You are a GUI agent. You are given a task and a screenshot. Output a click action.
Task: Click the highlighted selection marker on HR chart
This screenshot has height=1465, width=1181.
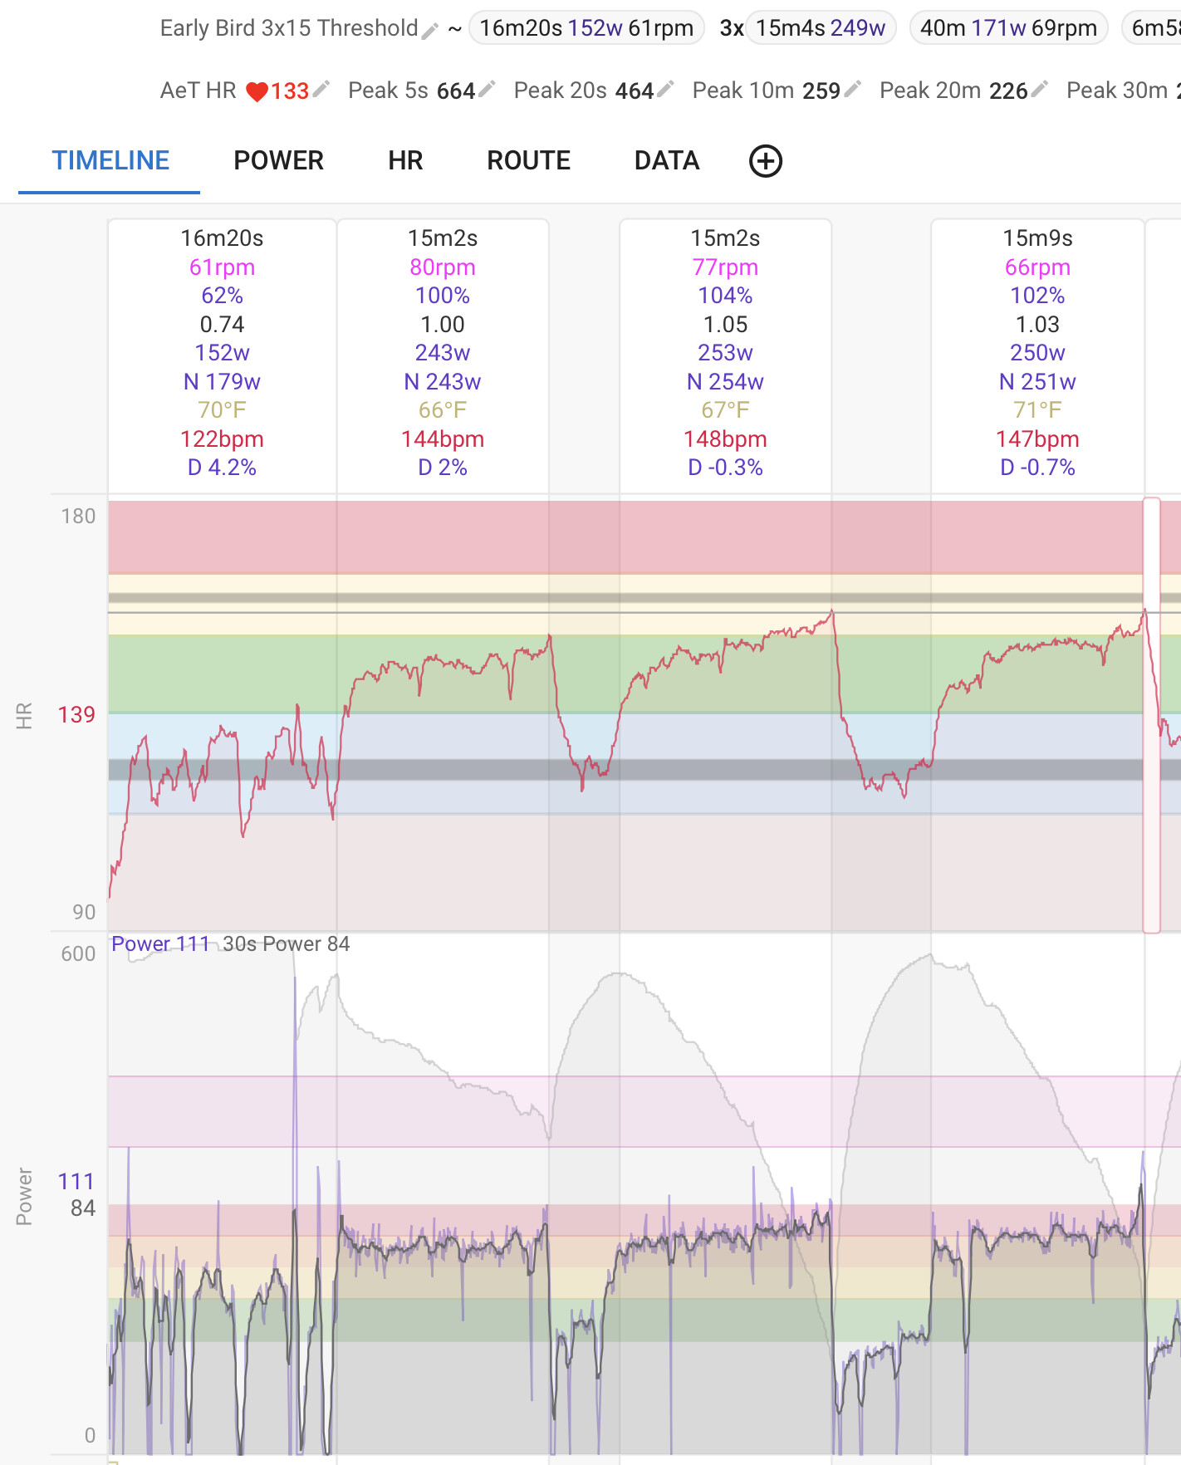(x=1151, y=714)
